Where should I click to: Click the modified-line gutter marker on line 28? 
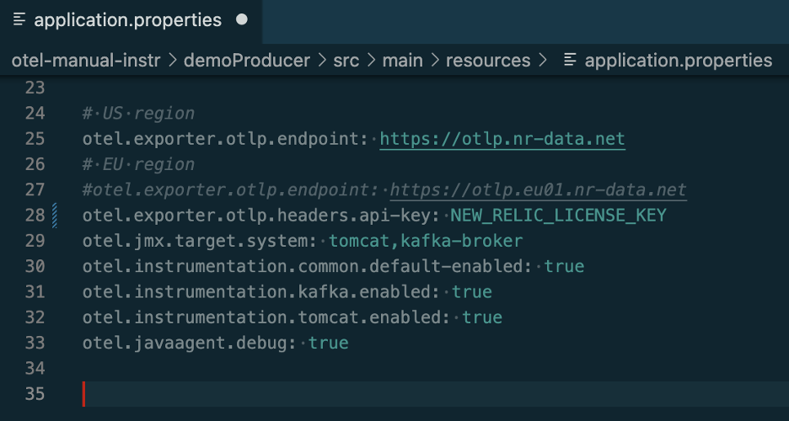click(x=54, y=216)
